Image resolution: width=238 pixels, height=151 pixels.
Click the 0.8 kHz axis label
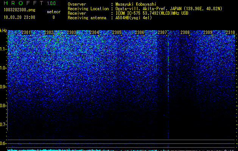pos(3,106)
